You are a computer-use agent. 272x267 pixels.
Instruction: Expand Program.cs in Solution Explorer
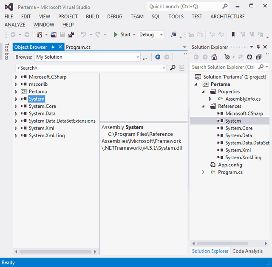[x=203, y=172]
